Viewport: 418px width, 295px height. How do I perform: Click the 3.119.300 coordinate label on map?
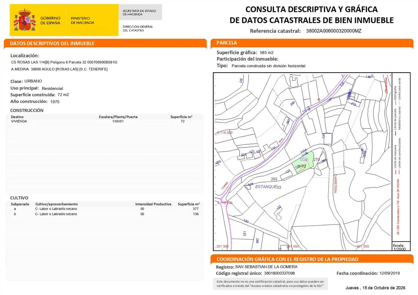click(225, 133)
